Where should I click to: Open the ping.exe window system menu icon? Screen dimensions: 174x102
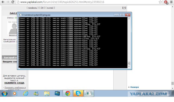pyautogui.click(x=20, y=15)
